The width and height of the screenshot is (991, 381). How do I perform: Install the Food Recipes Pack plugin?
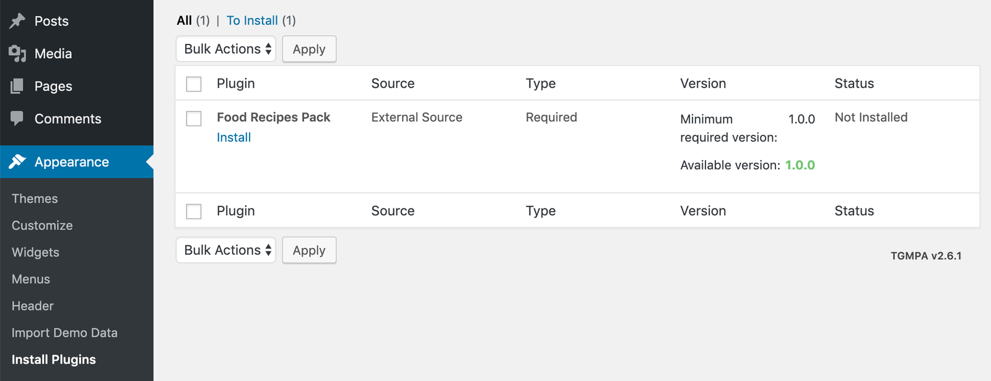234,137
